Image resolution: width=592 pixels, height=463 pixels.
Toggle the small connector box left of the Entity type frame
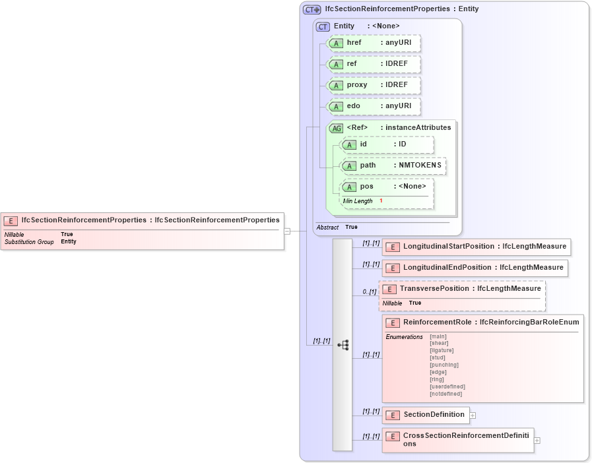pyautogui.click(x=286, y=231)
